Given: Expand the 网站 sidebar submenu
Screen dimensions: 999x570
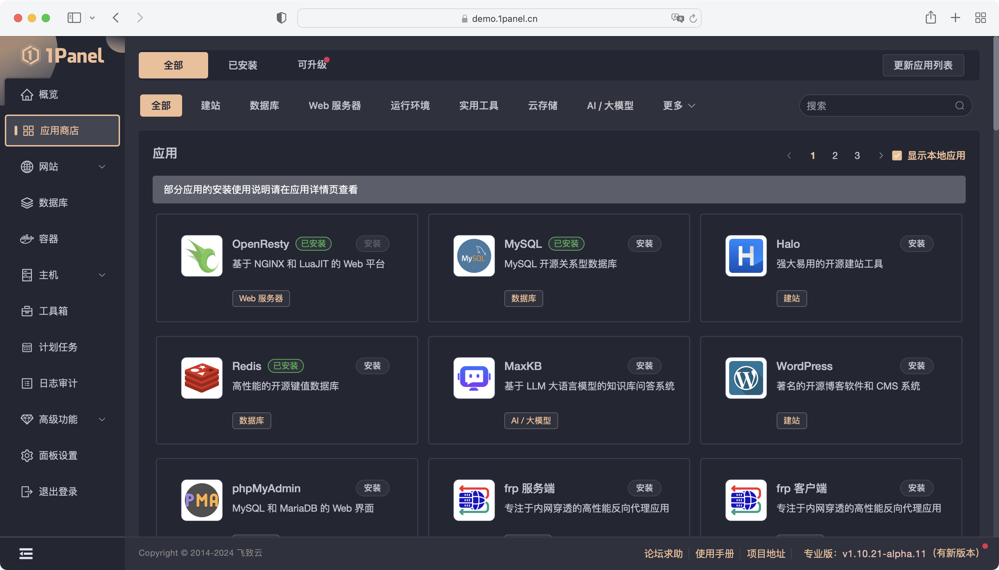Looking at the screenshot, I should 102,167.
